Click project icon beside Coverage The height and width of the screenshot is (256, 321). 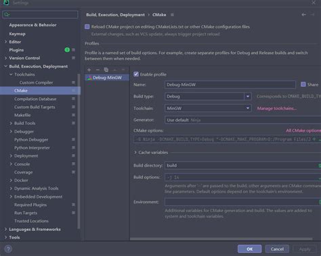tap(74, 172)
